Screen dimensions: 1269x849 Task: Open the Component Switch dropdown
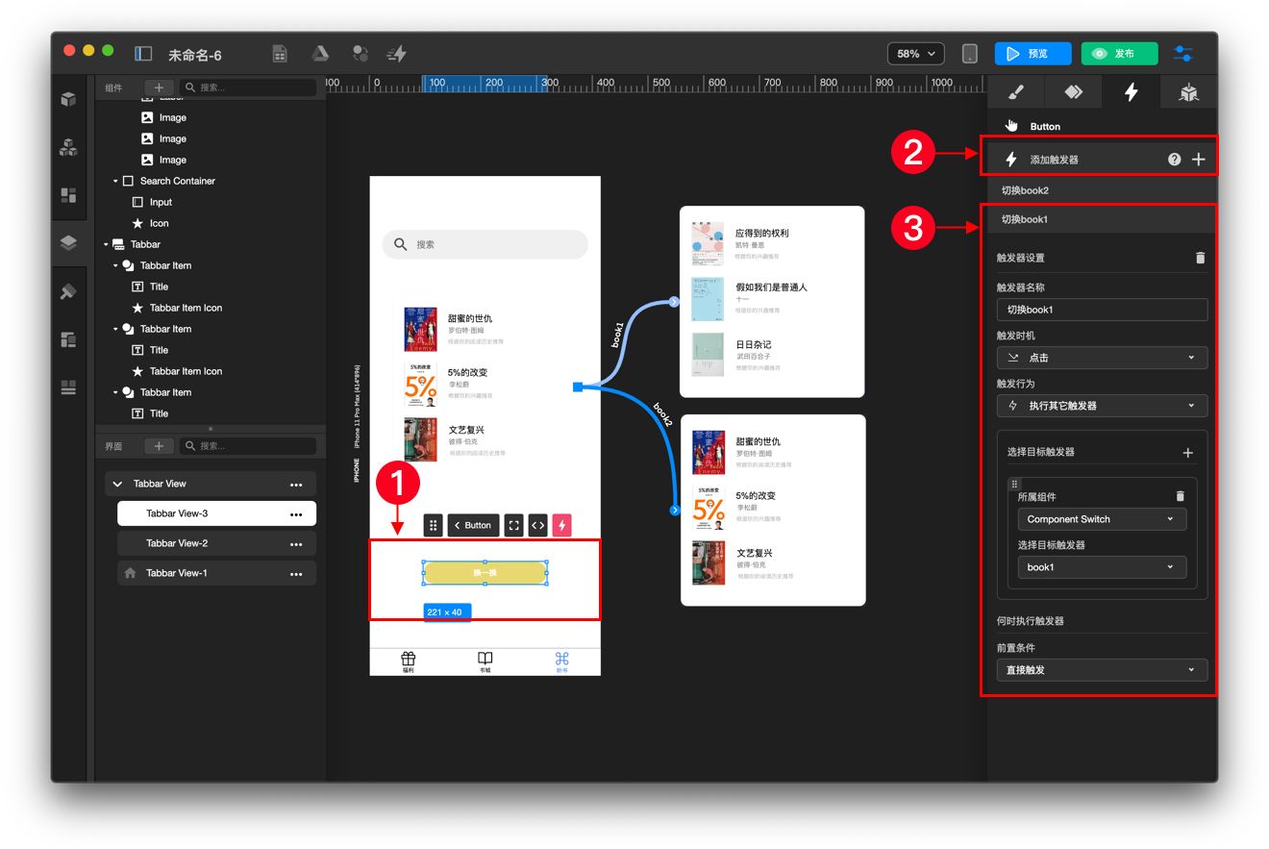click(x=1102, y=519)
